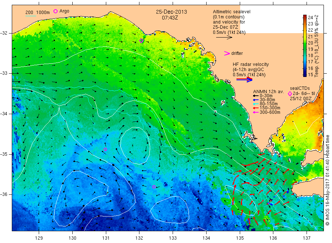Click the 20 degree label on color bar
Screen dimensions: 332x243
[x=310, y=43]
